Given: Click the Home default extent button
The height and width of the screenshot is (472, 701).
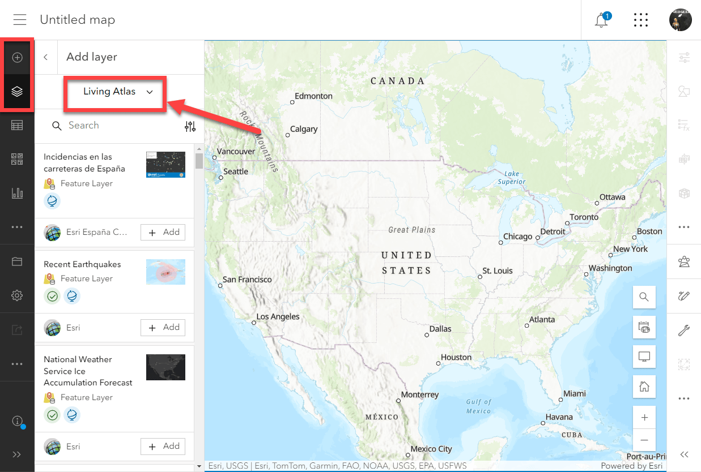Looking at the screenshot, I should click(x=644, y=387).
